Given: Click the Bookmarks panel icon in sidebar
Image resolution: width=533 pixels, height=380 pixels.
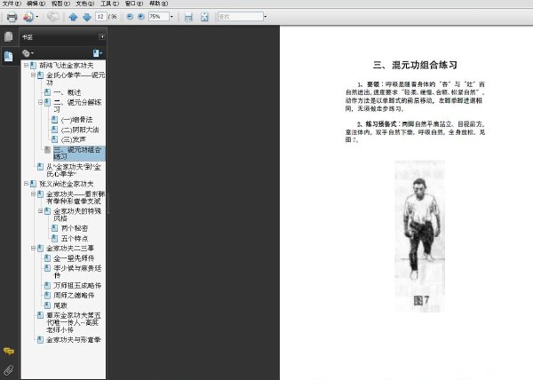Looking at the screenshot, I should point(9,56).
